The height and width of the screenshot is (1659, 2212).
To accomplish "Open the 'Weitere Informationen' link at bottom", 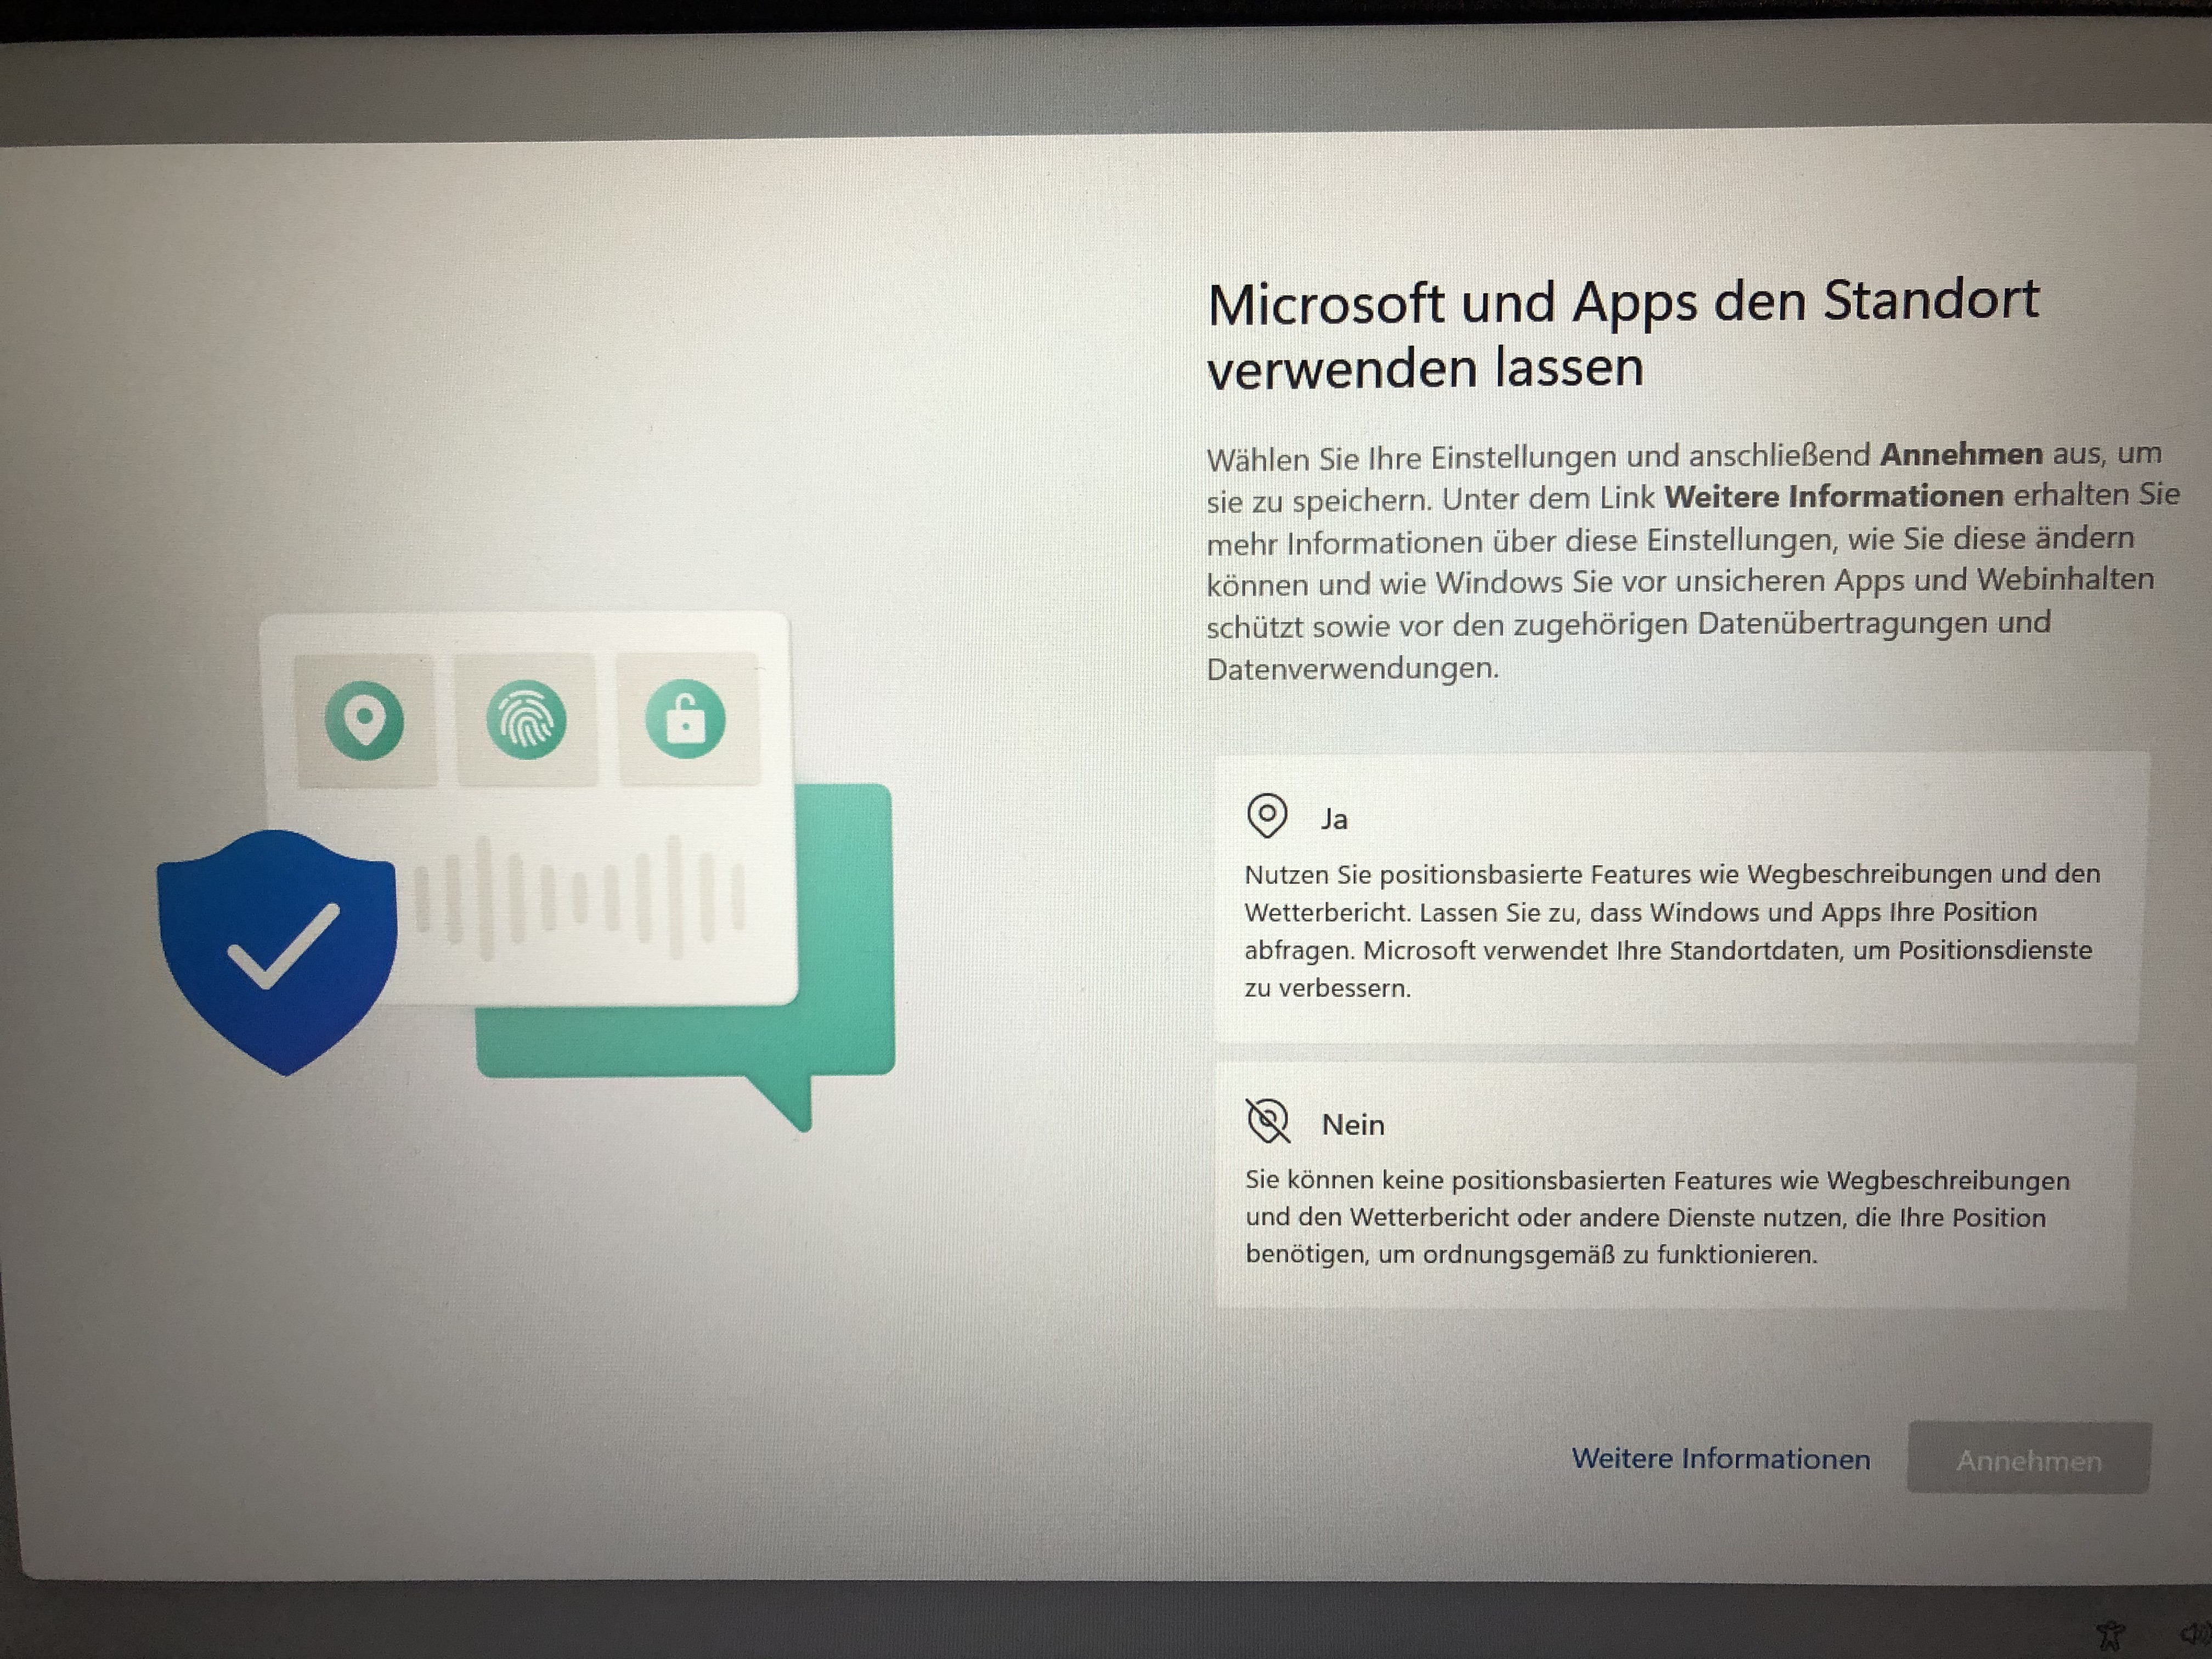I will click(x=1720, y=1459).
